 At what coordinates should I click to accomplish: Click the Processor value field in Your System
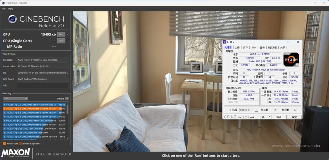click(x=42, y=60)
